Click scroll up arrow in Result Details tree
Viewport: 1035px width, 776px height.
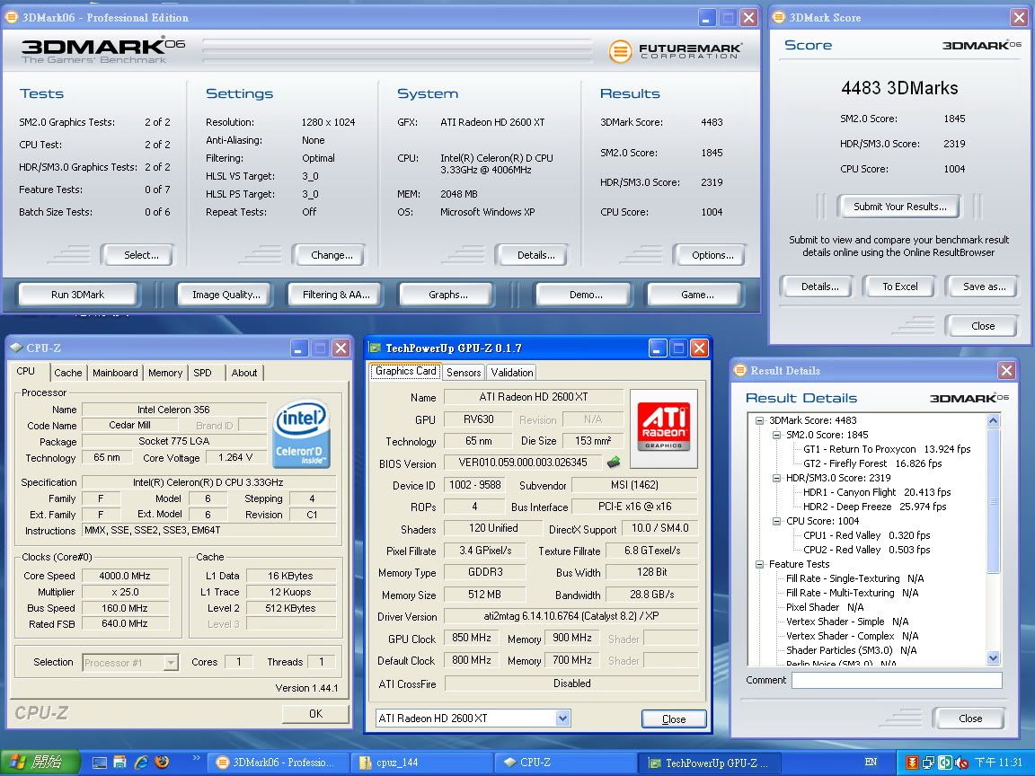(994, 421)
